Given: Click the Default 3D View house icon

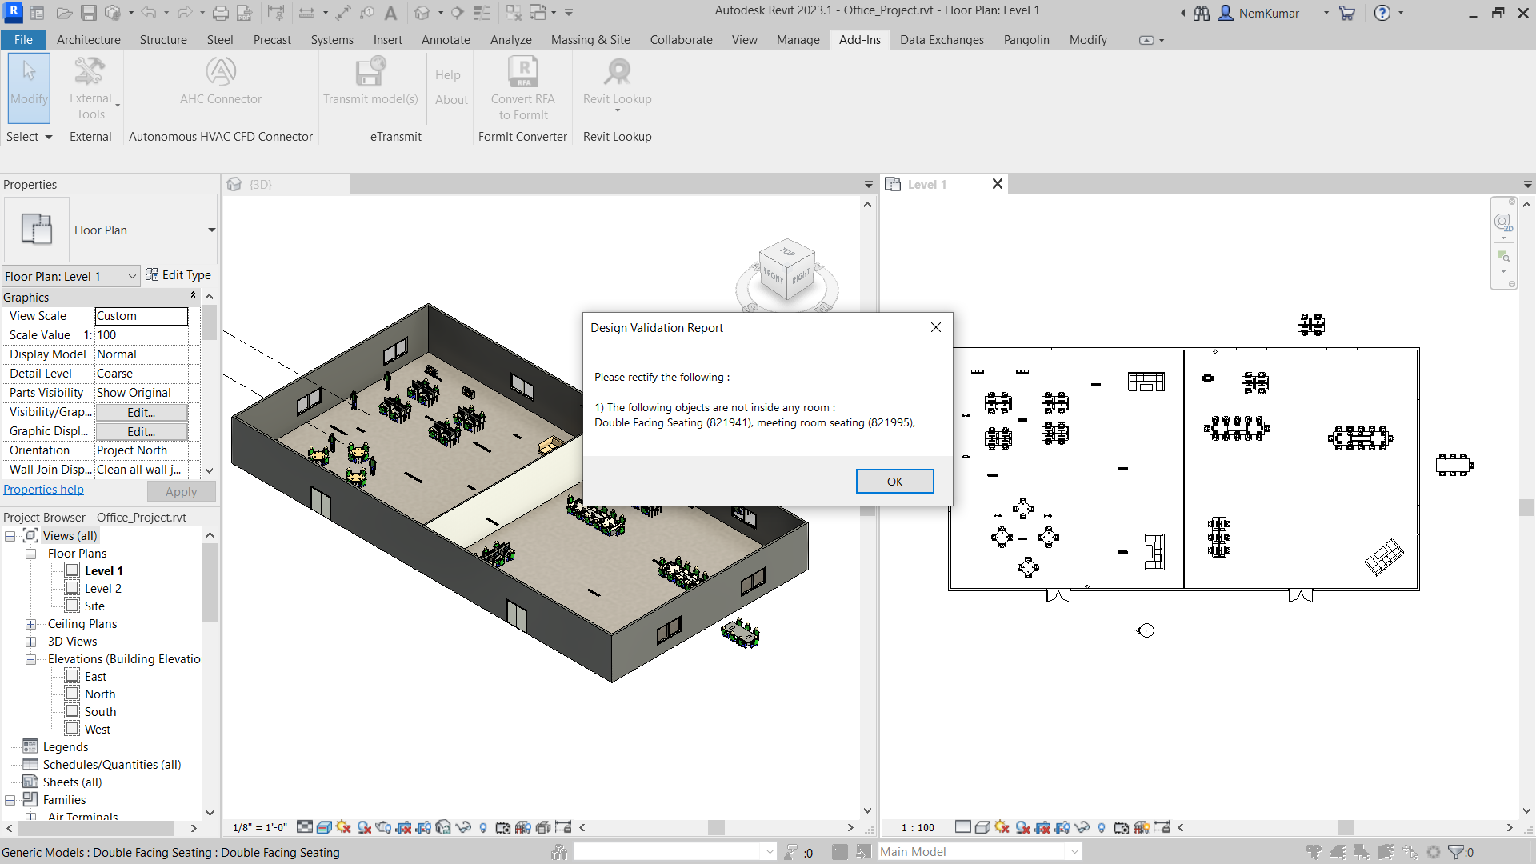Looking at the screenshot, I should [x=422, y=13].
